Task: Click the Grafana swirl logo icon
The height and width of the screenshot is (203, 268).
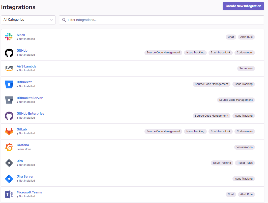Action: [9, 147]
